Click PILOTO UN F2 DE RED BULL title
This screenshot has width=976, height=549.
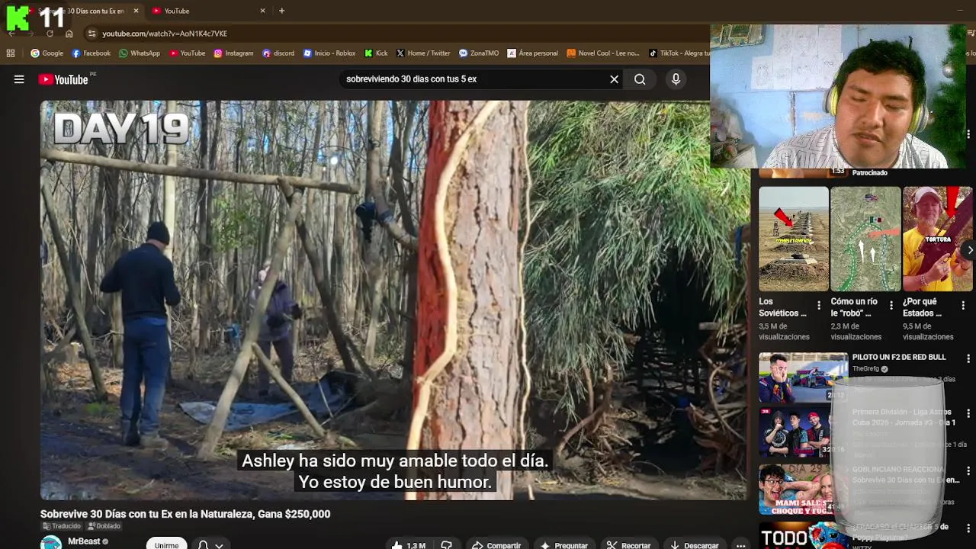[899, 357]
